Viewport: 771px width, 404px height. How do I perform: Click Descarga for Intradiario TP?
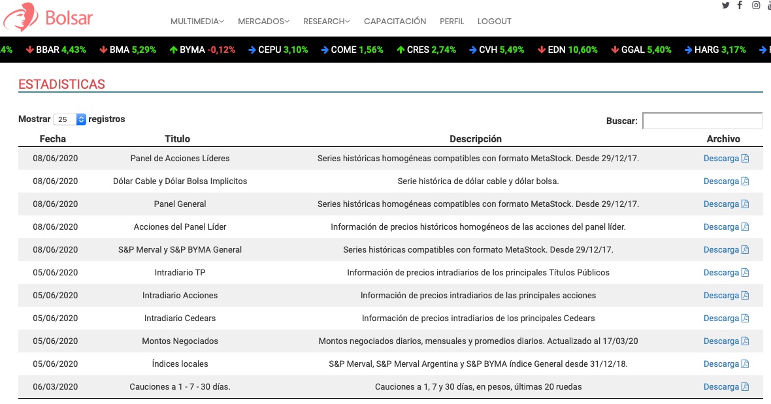click(721, 272)
